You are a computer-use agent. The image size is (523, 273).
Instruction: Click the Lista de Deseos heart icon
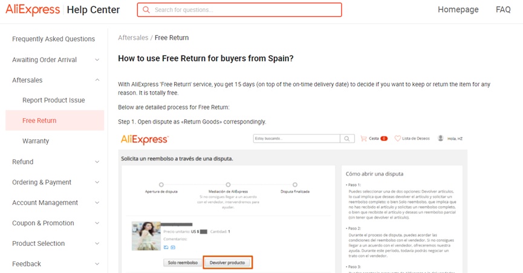point(398,139)
